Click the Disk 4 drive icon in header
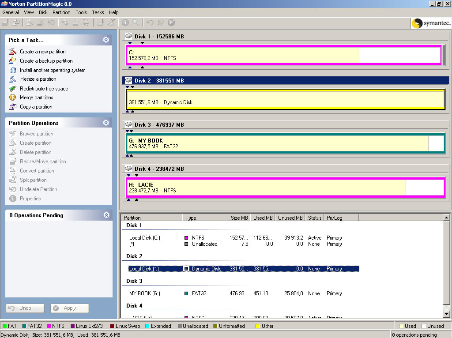Image resolution: width=452 pixels, height=338 pixels. 128,169
